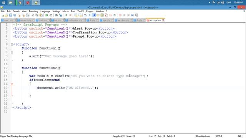
Task: Toggle the highlighted Indent Guide button
Action: point(94,15)
